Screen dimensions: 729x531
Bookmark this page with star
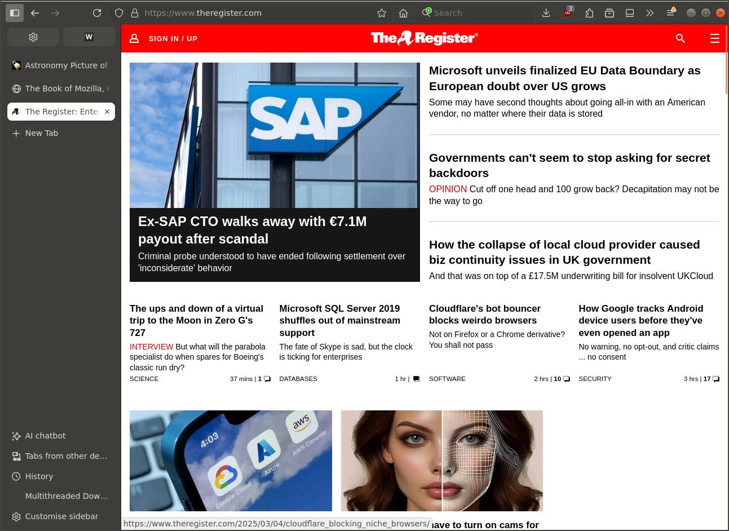point(382,12)
